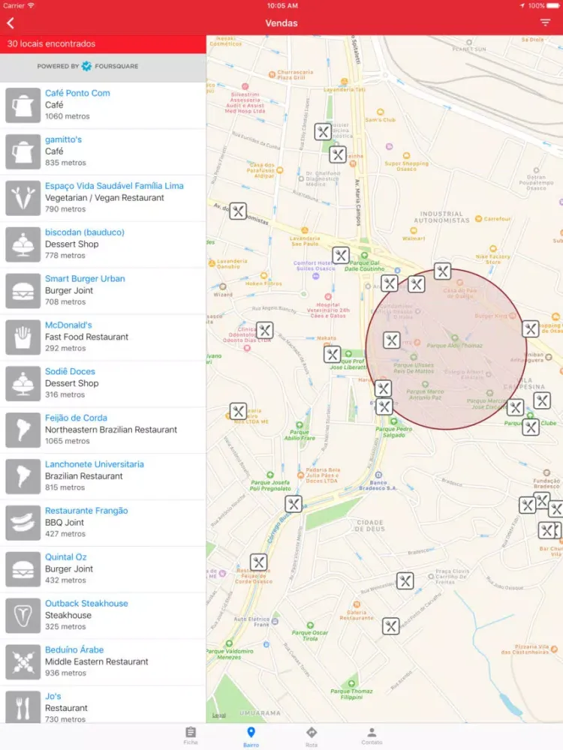This screenshot has width=563, height=750.
Task: Tap '292 metros' distance text
Action: (x=65, y=348)
